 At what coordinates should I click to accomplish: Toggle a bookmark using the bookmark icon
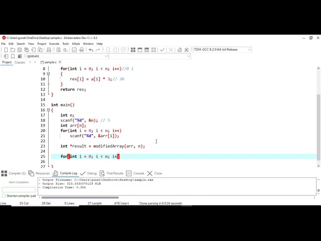click(x=13, y=56)
